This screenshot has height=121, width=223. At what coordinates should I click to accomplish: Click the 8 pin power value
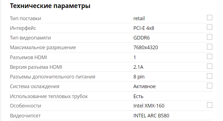(139, 77)
